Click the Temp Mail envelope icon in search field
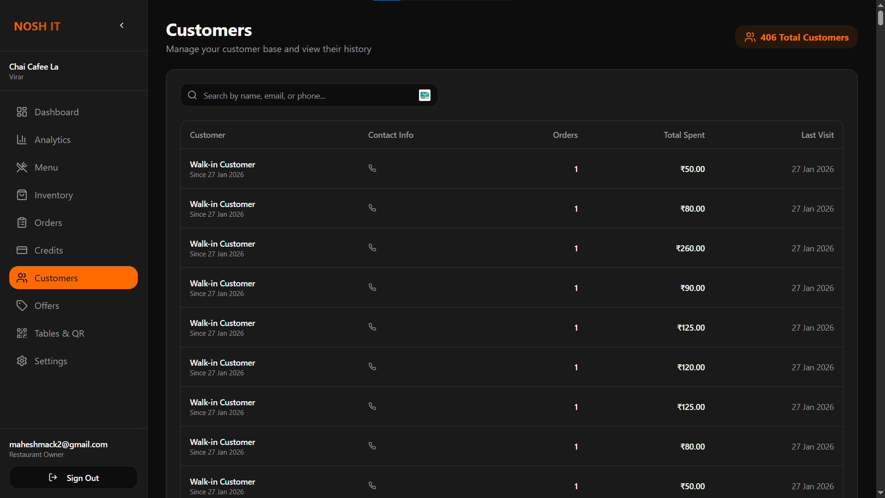Image resolution: width=885 pixels, height=498 pixels. point(425,95)
